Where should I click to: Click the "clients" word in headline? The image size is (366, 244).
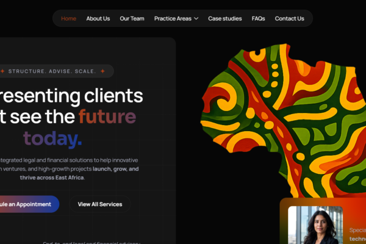113,96
